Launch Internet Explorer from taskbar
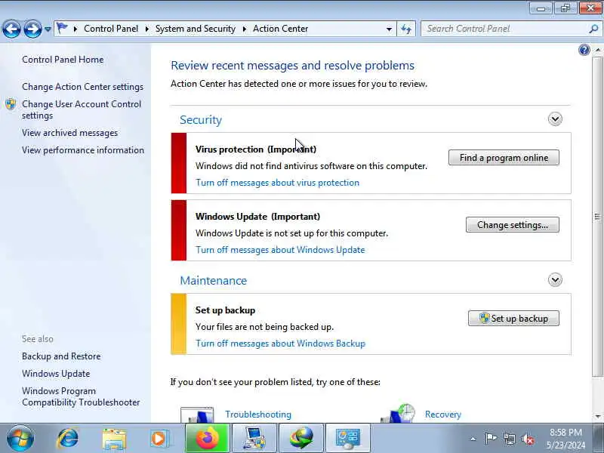Viewport: 604px width, 453px height. 67,439
